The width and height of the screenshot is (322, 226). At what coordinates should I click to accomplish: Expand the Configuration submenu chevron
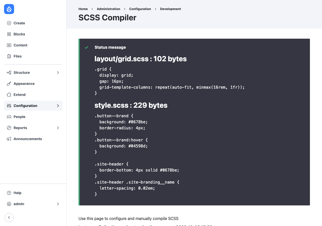(x=58, y=106)
